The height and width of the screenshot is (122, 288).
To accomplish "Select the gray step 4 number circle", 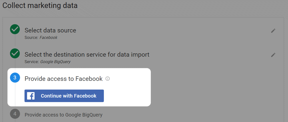I will [x=15, y=114].
